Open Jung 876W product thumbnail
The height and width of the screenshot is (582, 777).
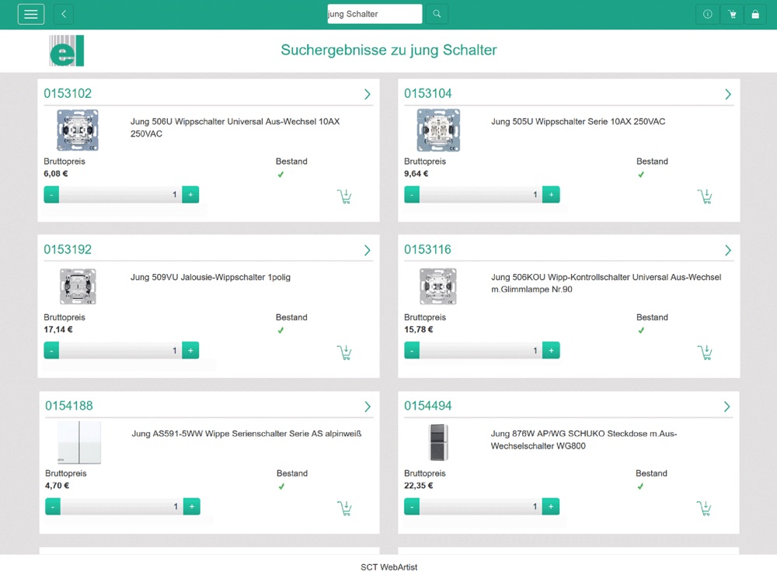438,442
